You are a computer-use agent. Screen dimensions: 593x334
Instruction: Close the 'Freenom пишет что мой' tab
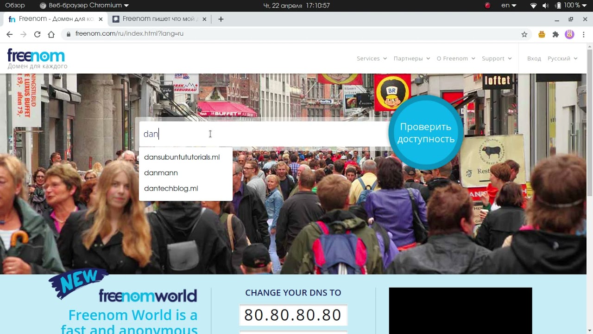point(204,19)
